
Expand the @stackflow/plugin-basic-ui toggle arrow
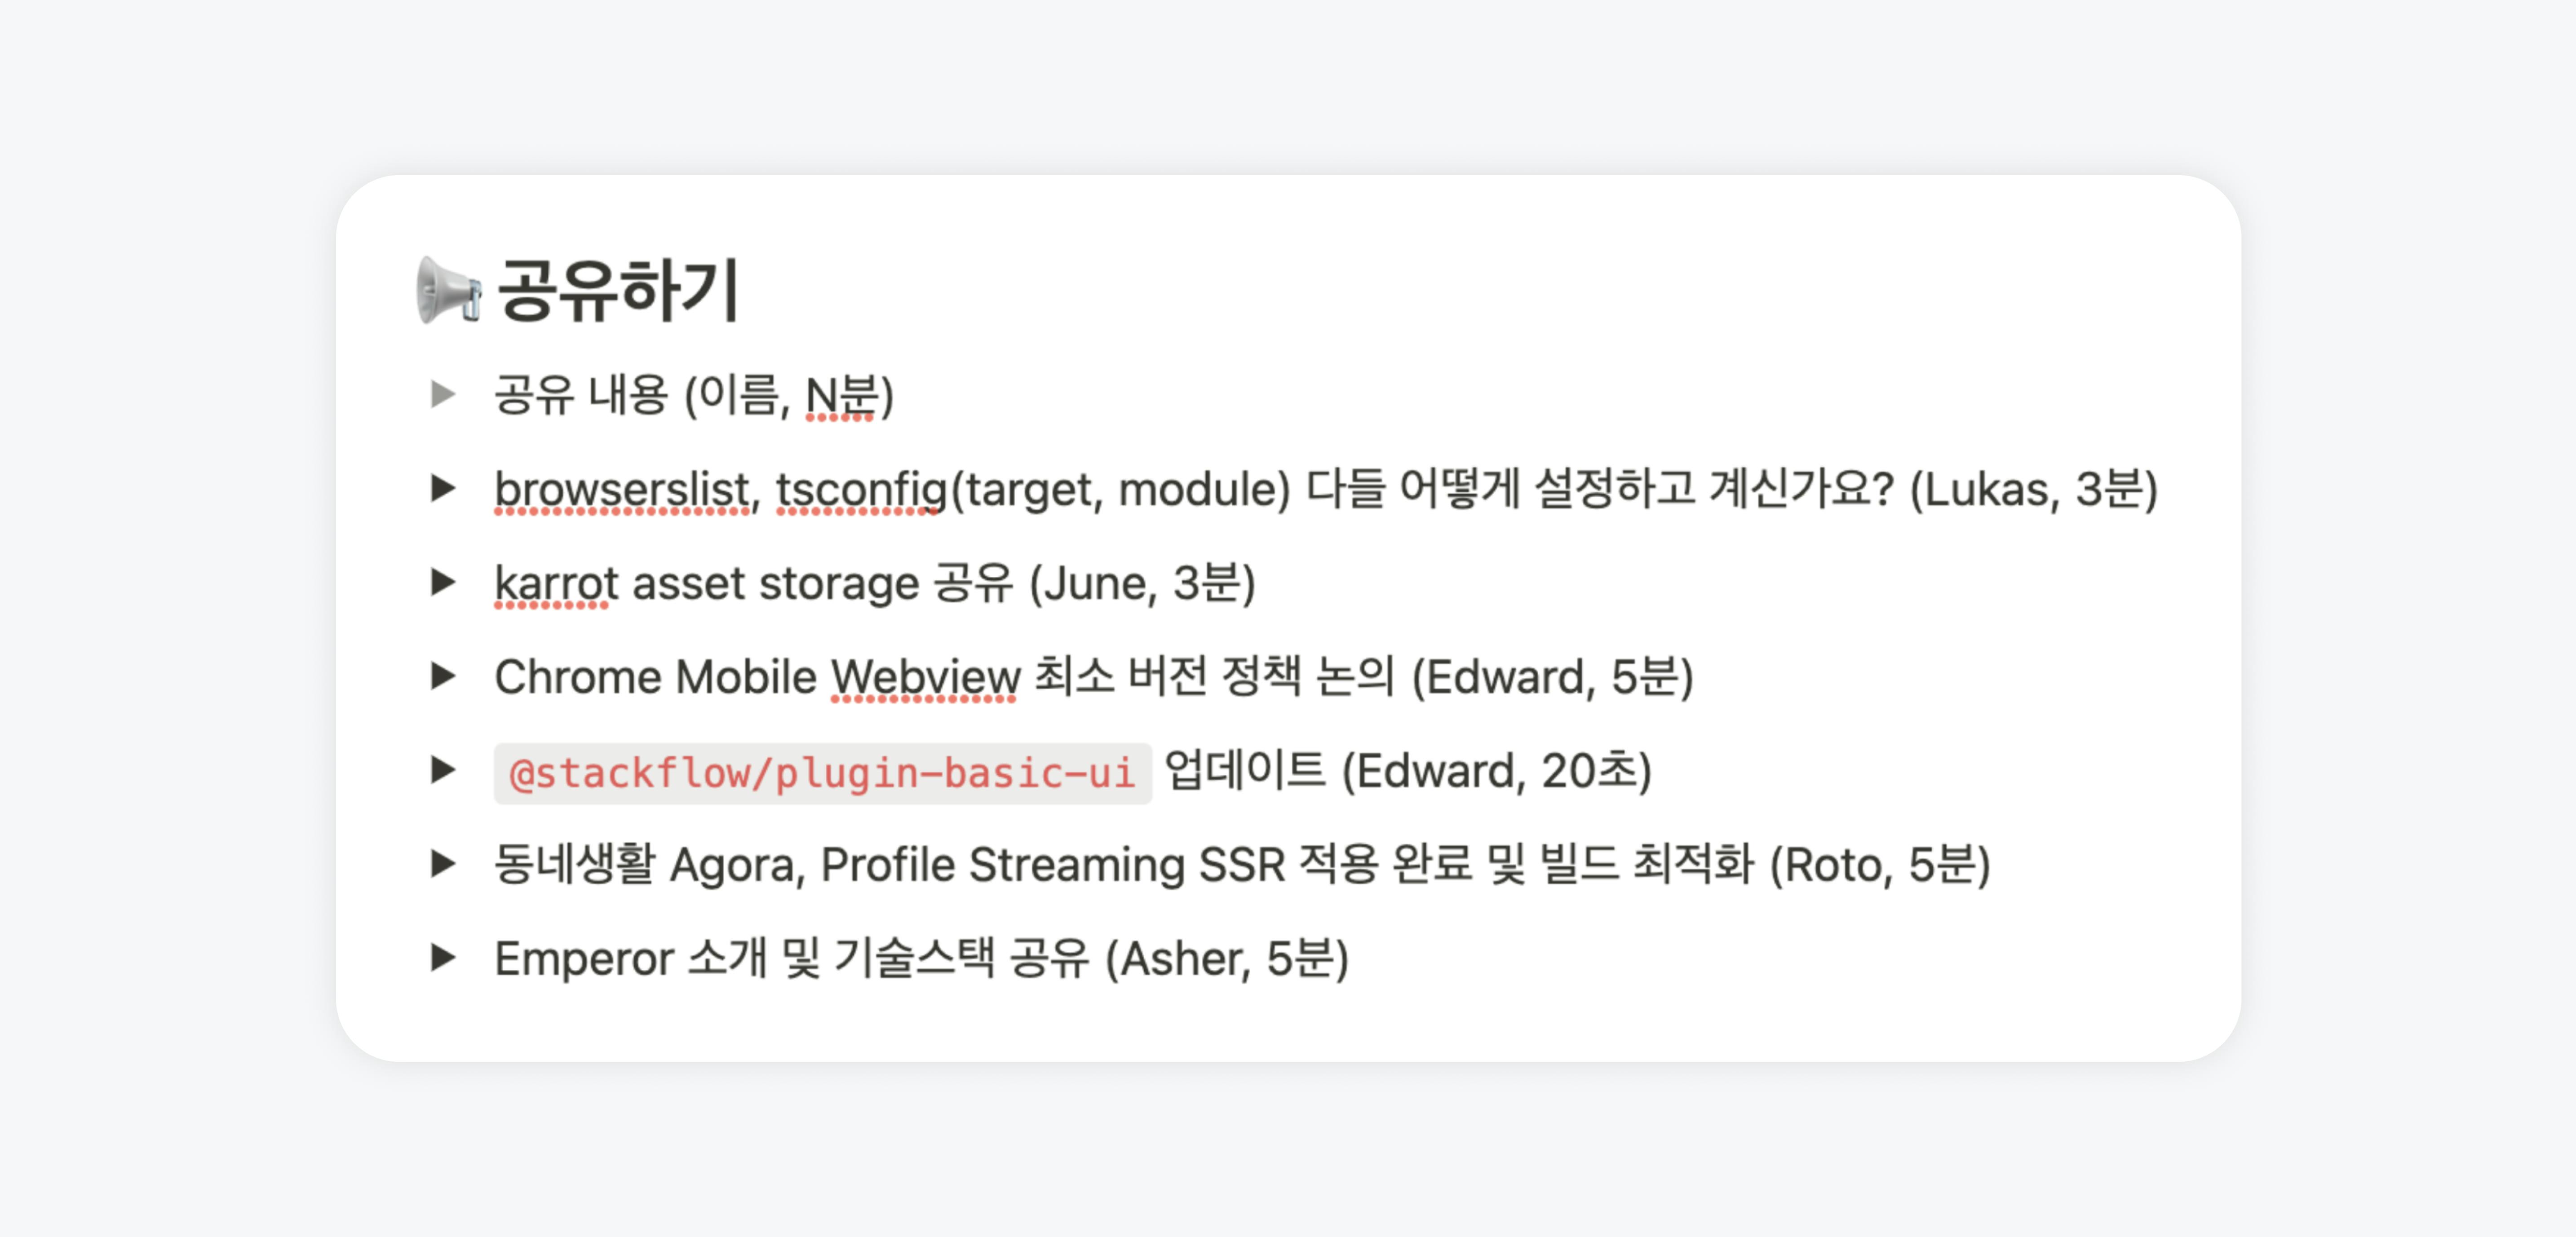(443, 770)
